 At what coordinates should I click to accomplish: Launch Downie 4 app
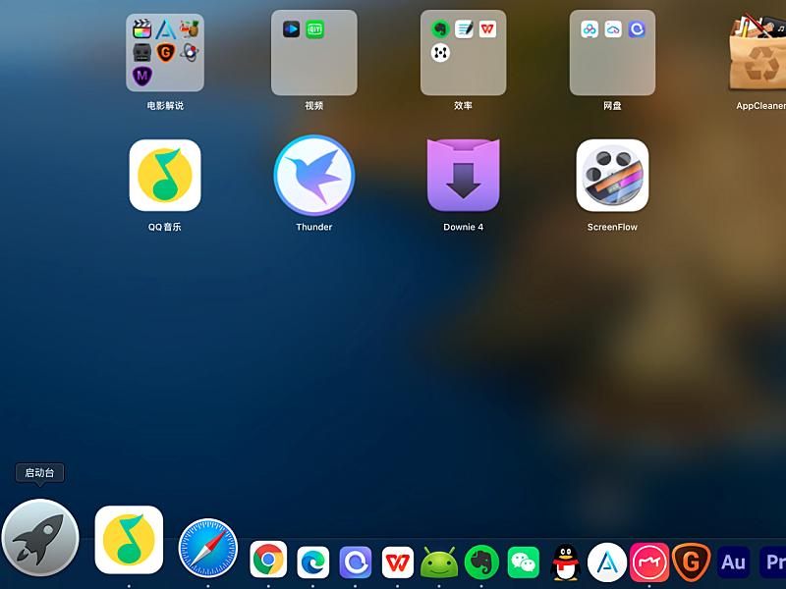(x=463, y=176)
